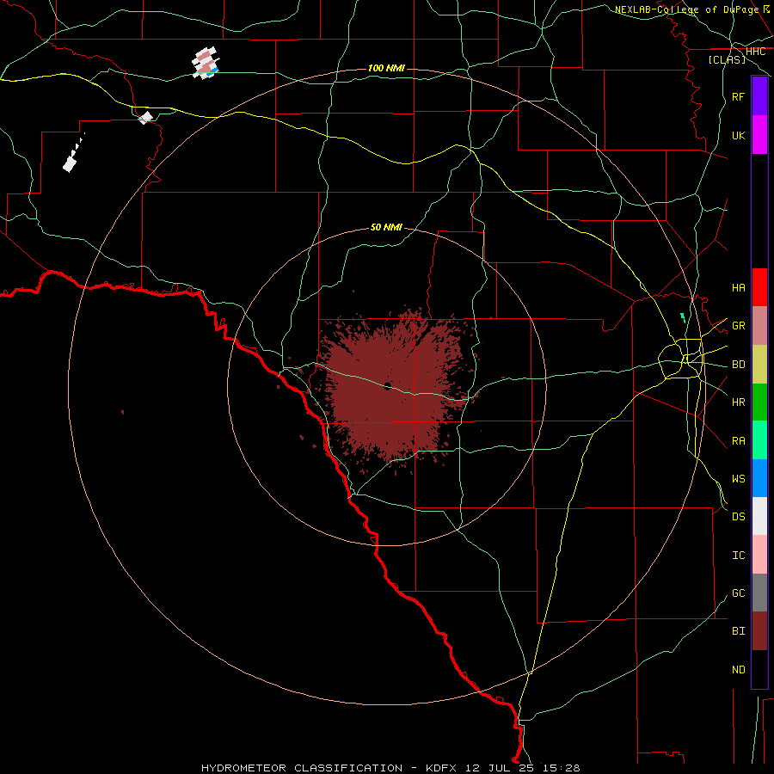The height and width of the screenshot is (774, 774).
Task: Click the pink and blue echo cluster
Action: 206,63
